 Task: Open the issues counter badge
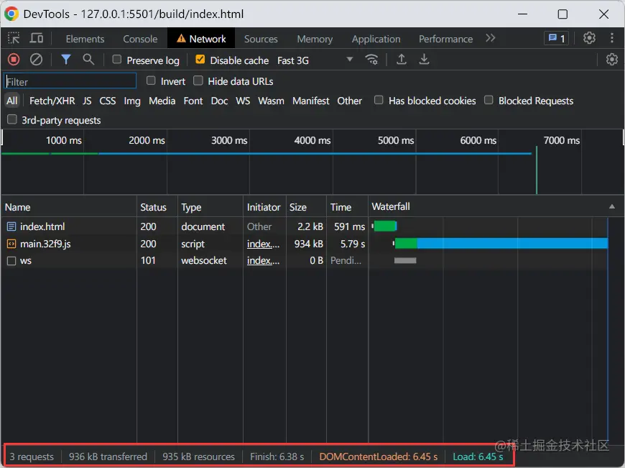click(x=557, y=38)
